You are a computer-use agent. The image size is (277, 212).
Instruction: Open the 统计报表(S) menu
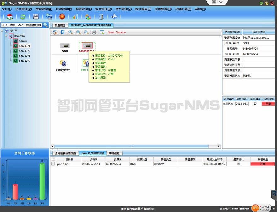[143, 9]
